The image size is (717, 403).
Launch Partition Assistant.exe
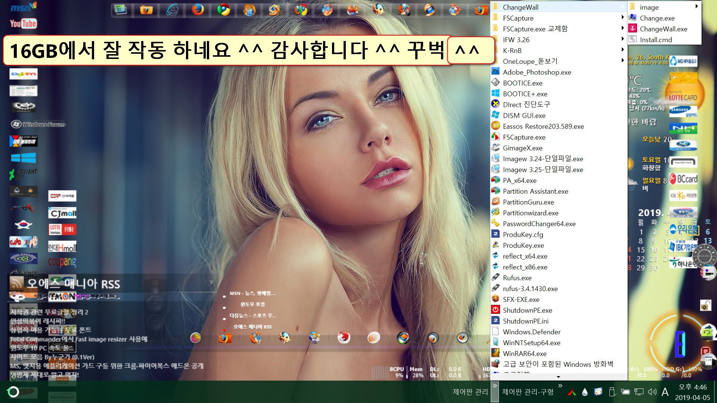559,191
